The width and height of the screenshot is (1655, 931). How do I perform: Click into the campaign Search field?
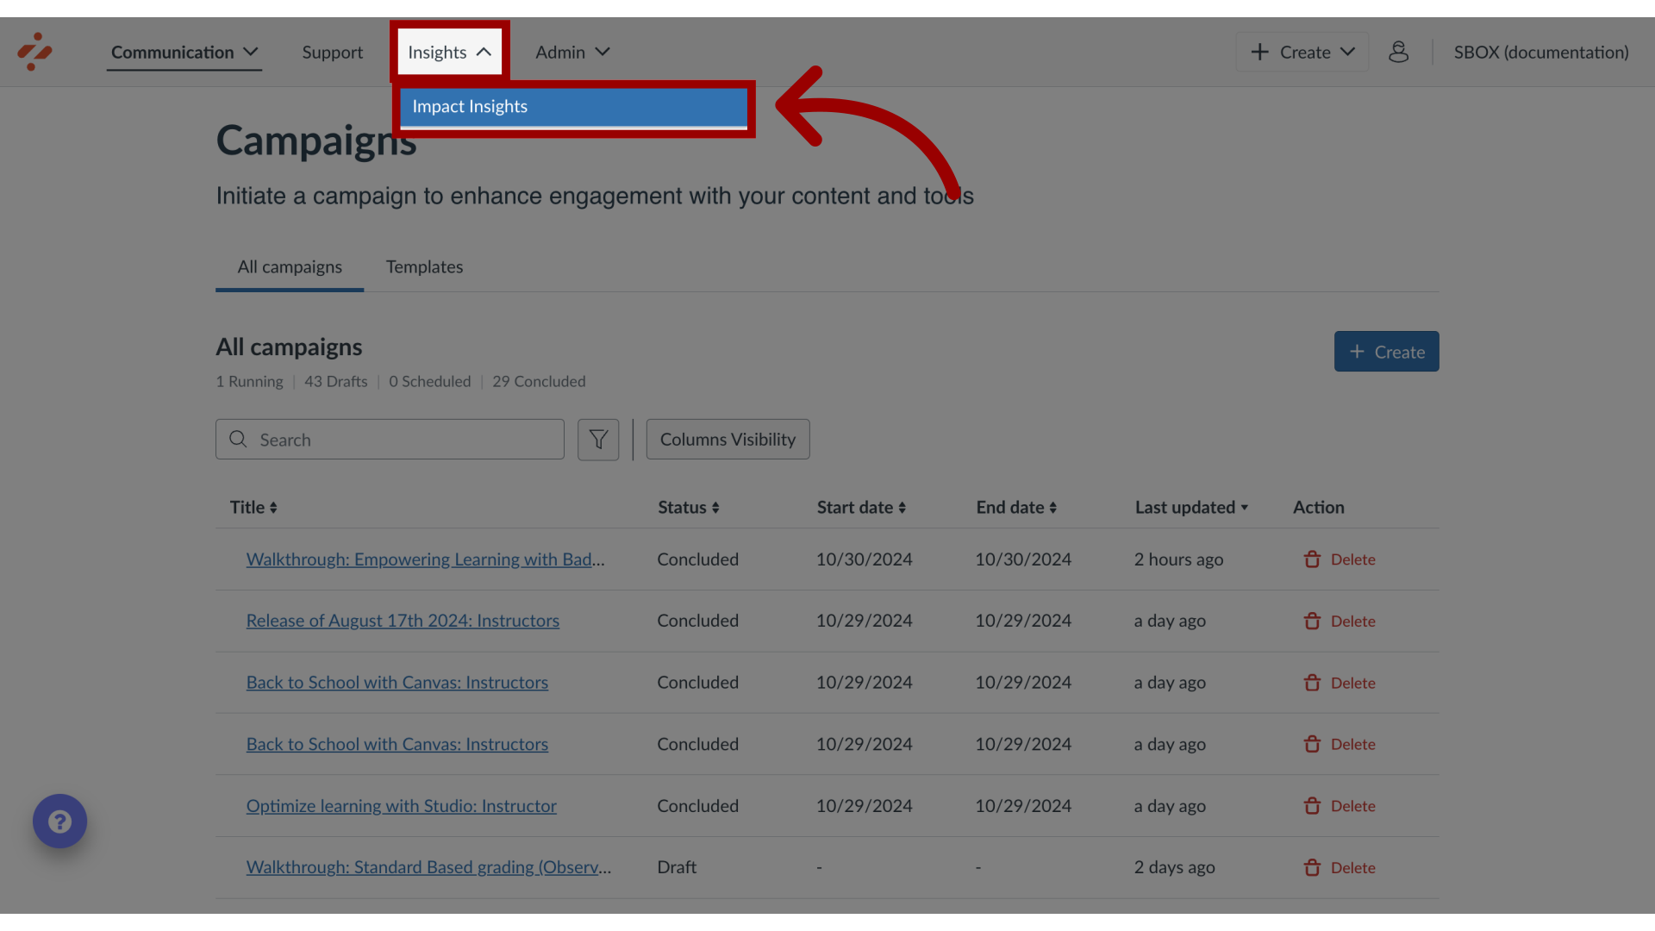coord(390,440)
